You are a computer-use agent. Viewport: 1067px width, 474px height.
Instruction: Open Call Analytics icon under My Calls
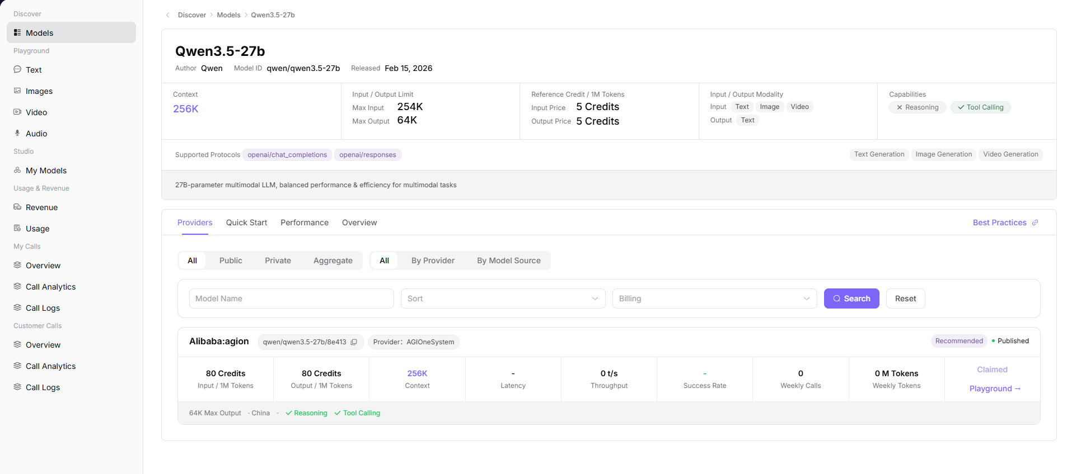tap(17, 286)
